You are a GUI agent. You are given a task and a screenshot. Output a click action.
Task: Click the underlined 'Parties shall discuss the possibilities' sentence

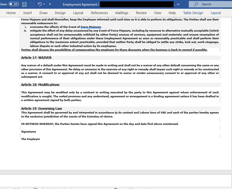click(x=114, y=50)
